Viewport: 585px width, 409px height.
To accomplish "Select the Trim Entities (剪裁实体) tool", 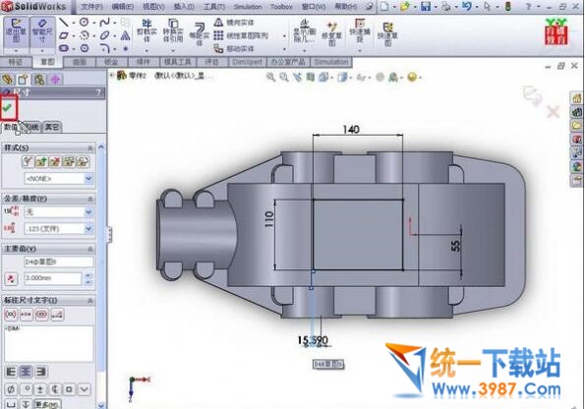I will point(146,32).
